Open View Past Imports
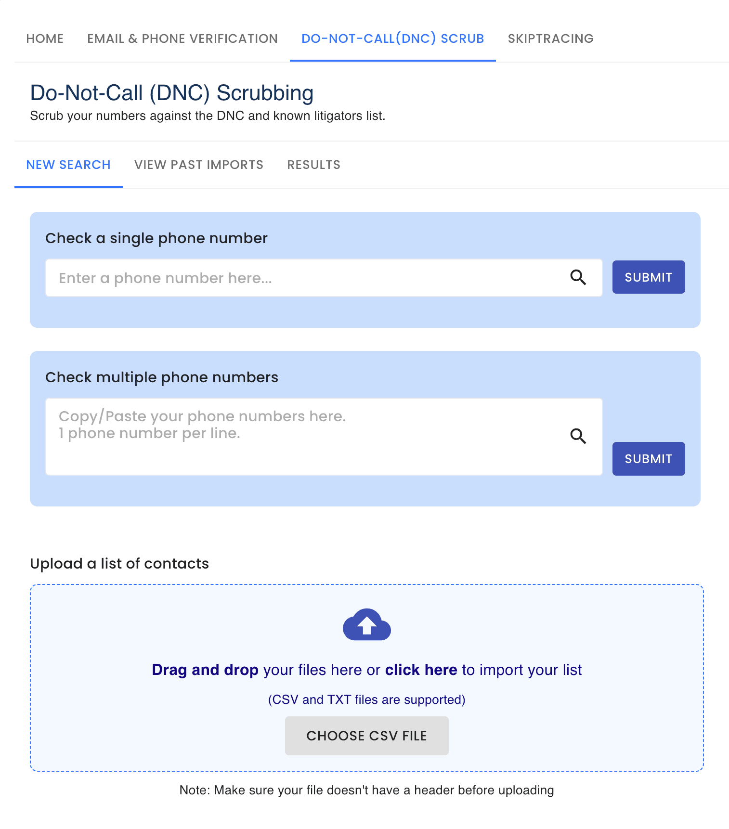729x829 pixels. tap(199, 165)
